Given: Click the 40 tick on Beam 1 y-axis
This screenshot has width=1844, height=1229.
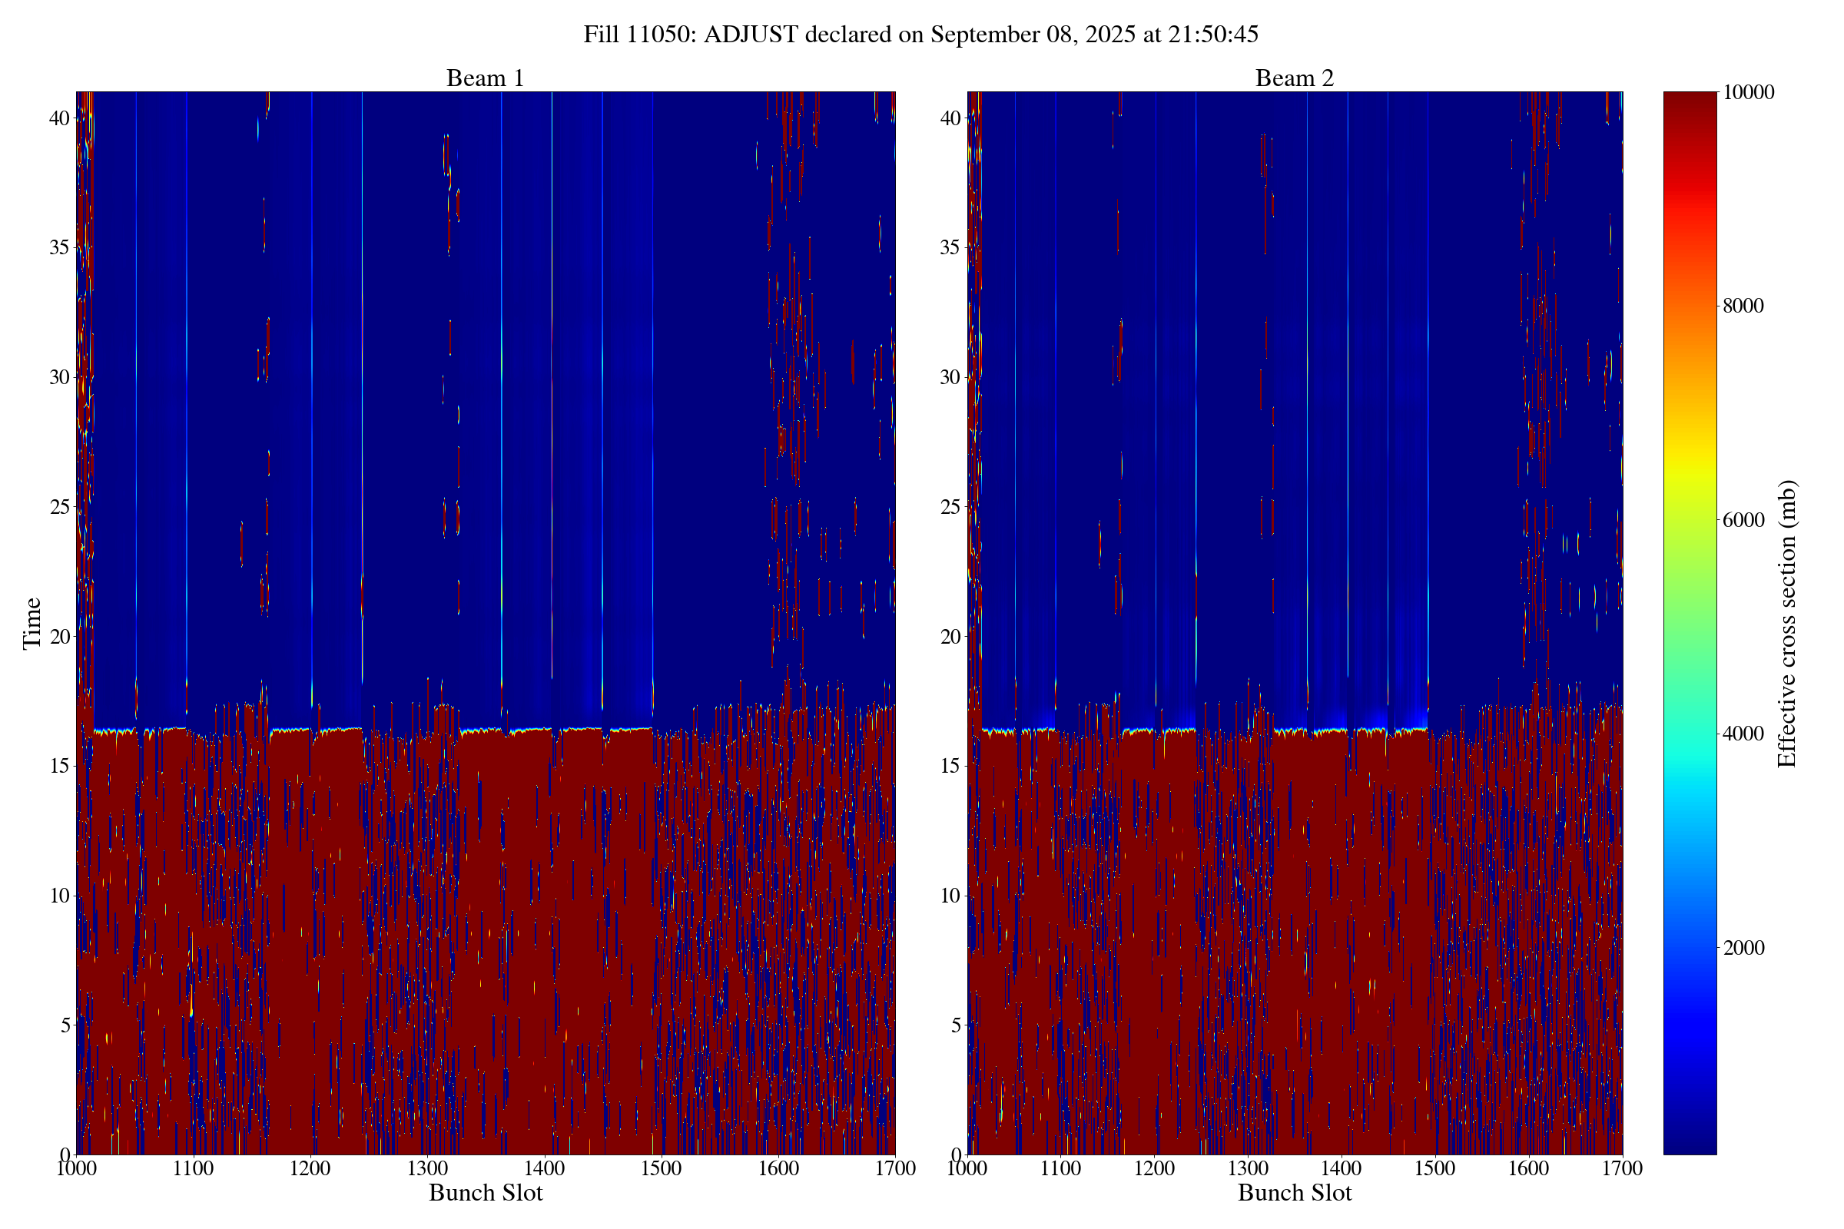Looking at the screenshot, I should [60, 118].
